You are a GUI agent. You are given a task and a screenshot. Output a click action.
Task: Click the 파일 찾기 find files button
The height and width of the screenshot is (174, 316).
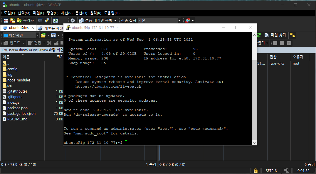pos(276,35)
